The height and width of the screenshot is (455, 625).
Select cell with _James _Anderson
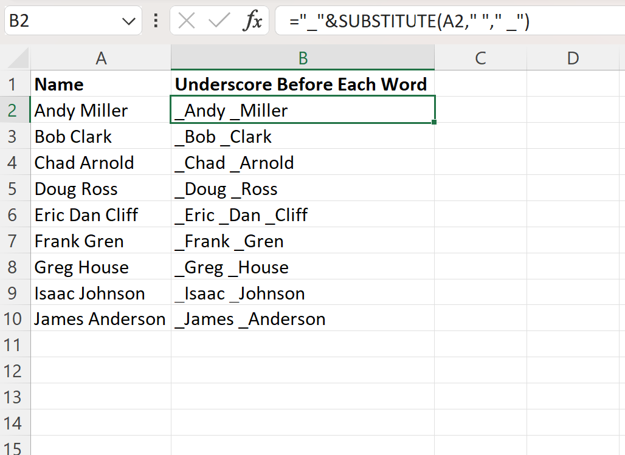click(x=303, y=320)
